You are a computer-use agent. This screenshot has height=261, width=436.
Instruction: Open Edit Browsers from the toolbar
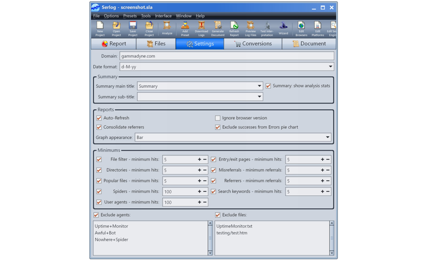tap(301, 28)
